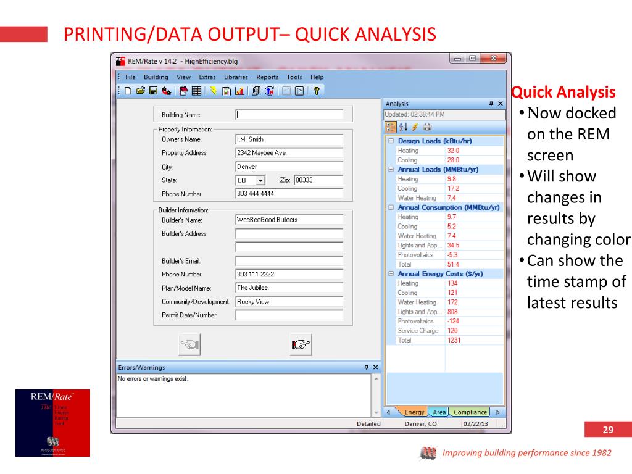Open the Reports menu
This screenshot has width=632, height=474.
point(267,77)
